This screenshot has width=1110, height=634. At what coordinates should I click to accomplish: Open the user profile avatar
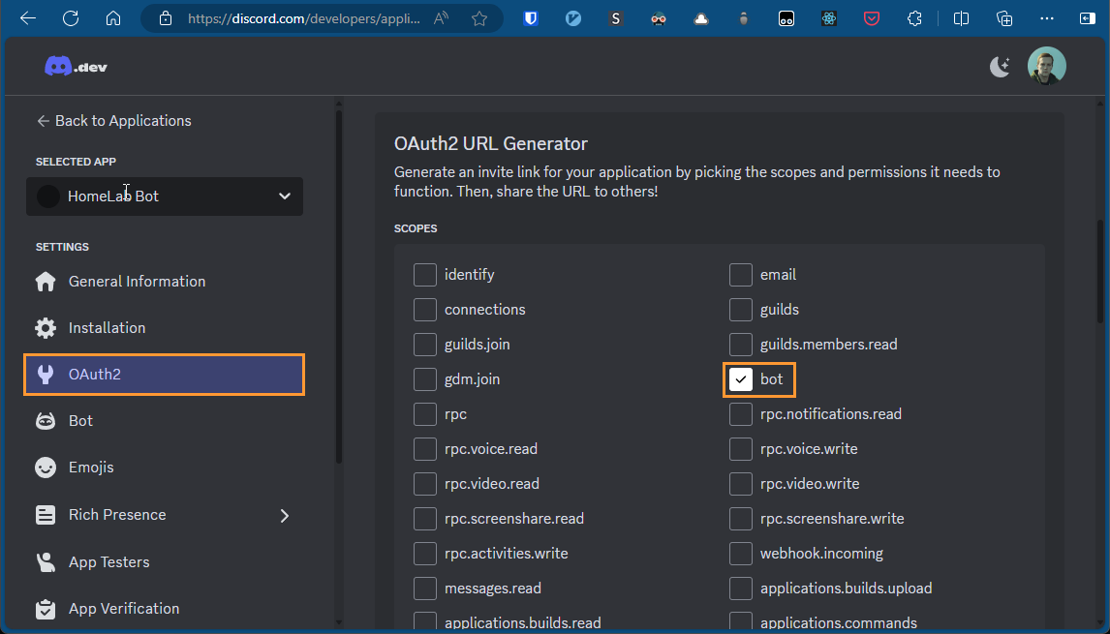click(1046, 66)
